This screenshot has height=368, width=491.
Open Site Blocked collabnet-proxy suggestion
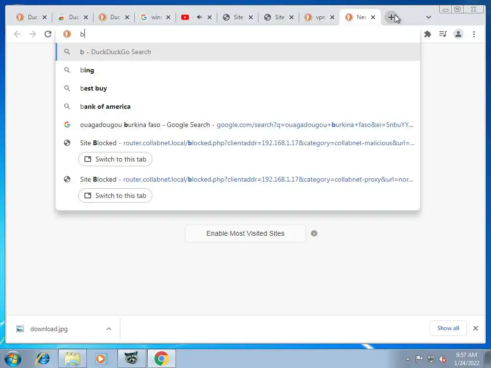tap(238, 179)
